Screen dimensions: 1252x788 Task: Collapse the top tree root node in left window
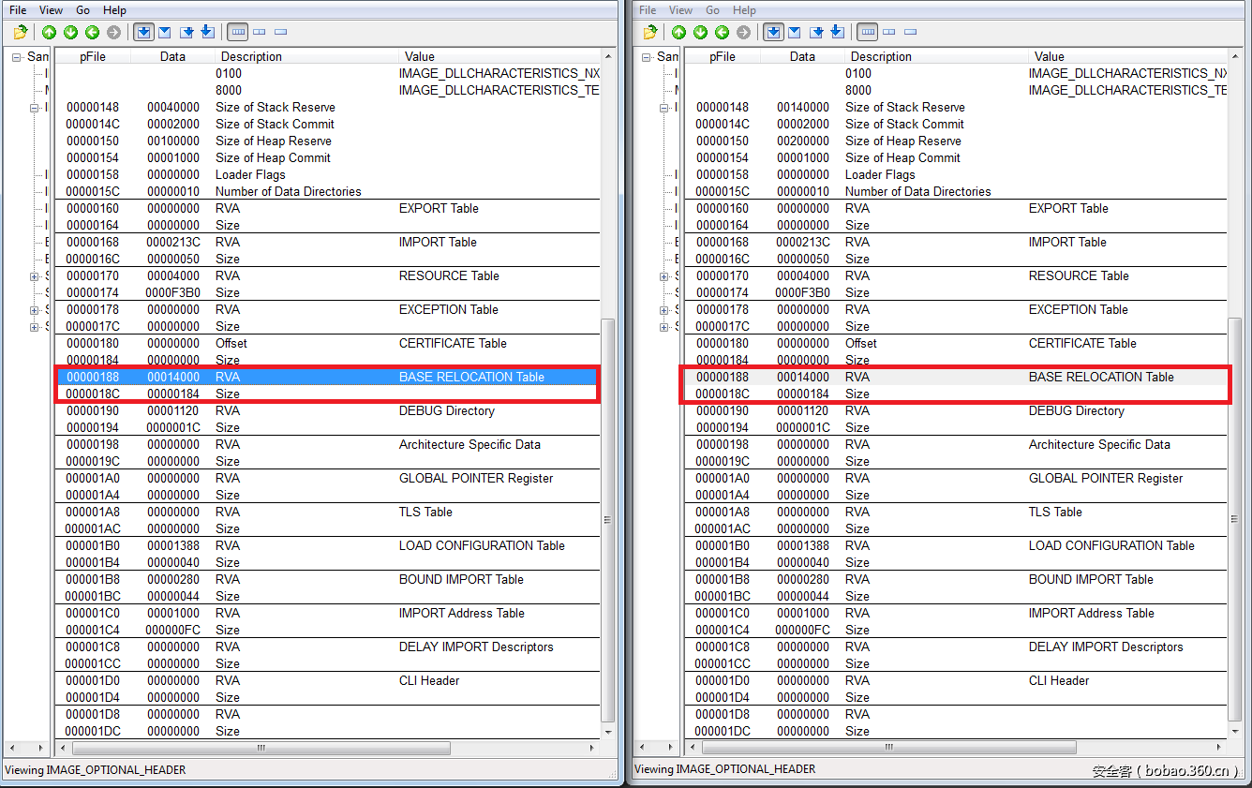[17, 57]
